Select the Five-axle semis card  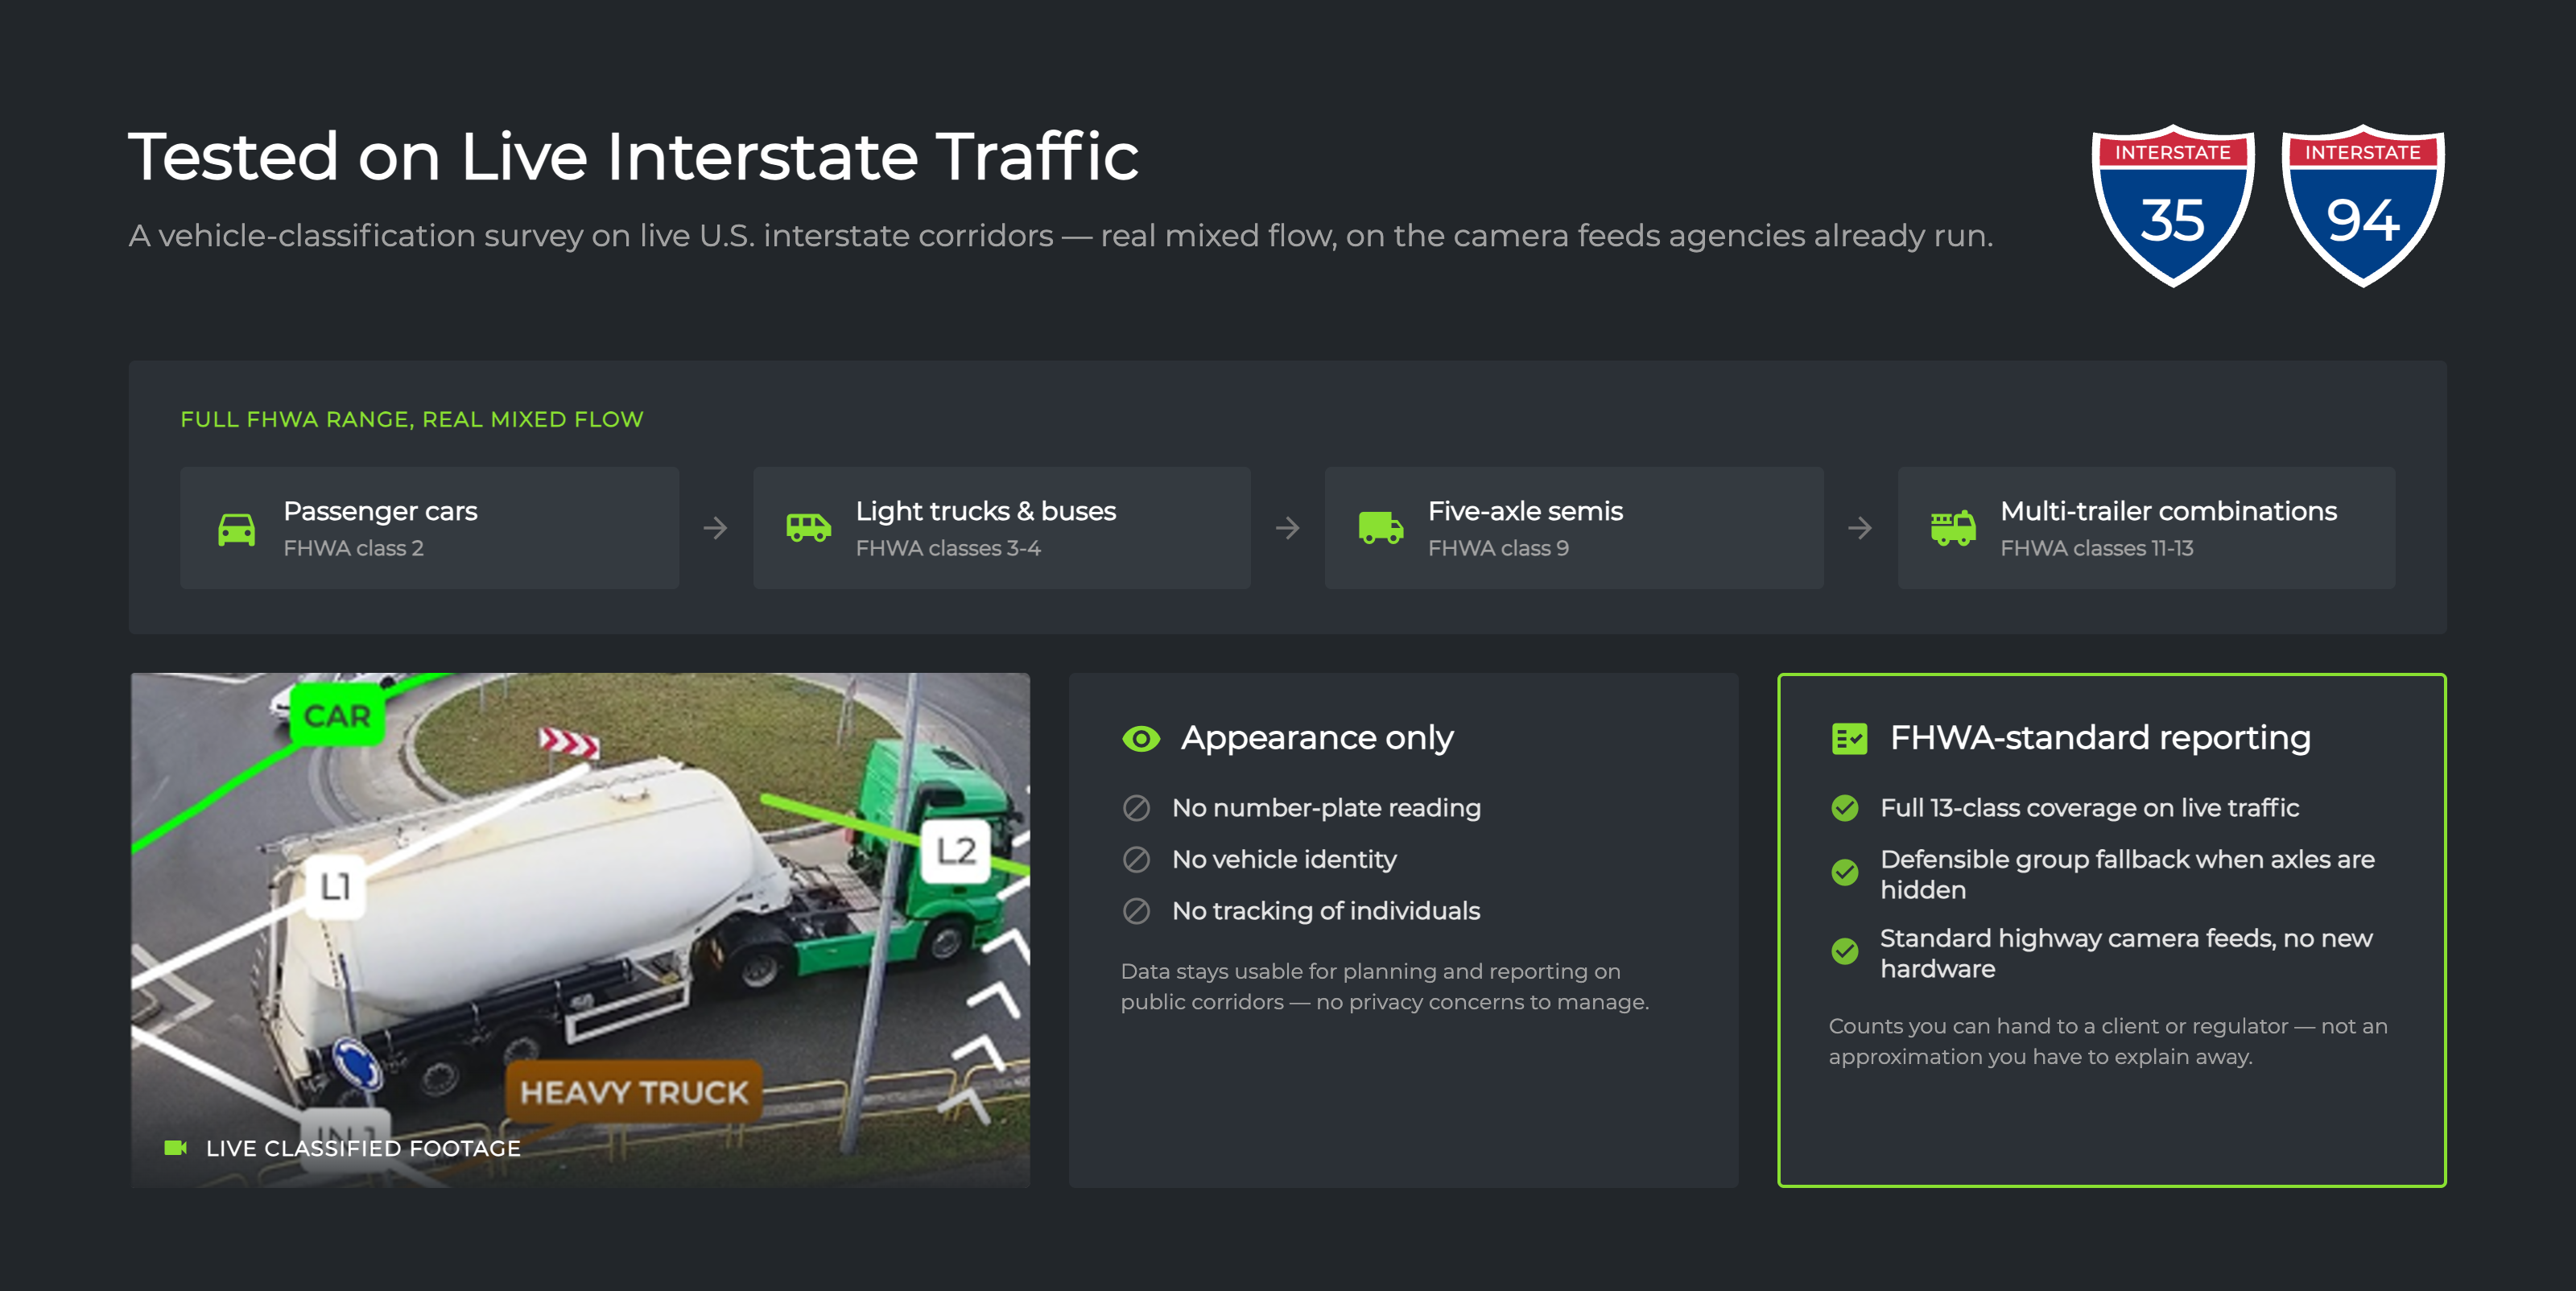click(1574, 528)
